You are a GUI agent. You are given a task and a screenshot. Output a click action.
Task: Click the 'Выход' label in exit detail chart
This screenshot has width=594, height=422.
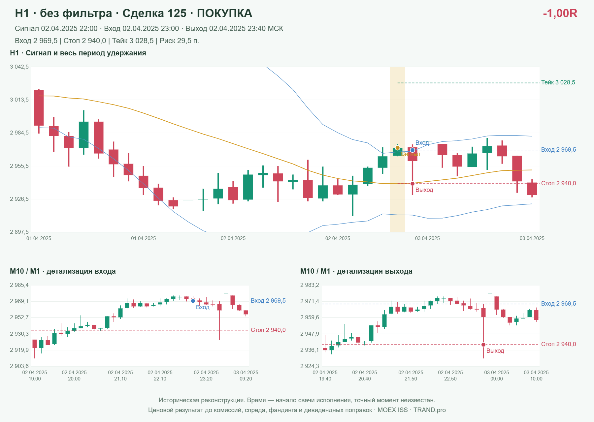495,351
